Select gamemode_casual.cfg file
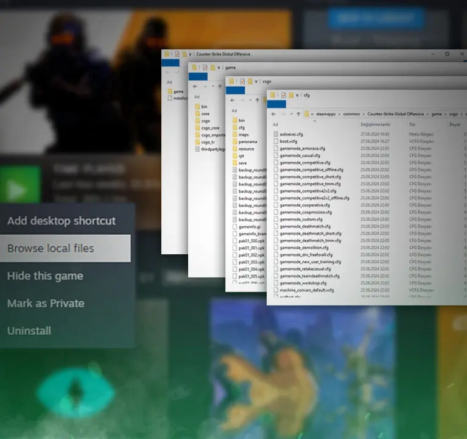467x439 pixels. pos(297,155)
